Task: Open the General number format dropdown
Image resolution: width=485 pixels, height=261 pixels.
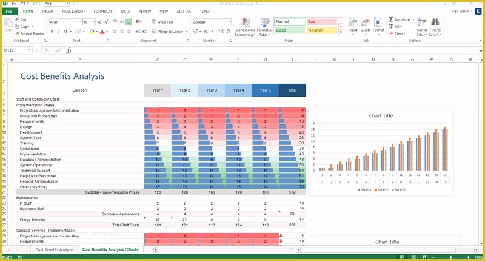Action: [229, 22]
